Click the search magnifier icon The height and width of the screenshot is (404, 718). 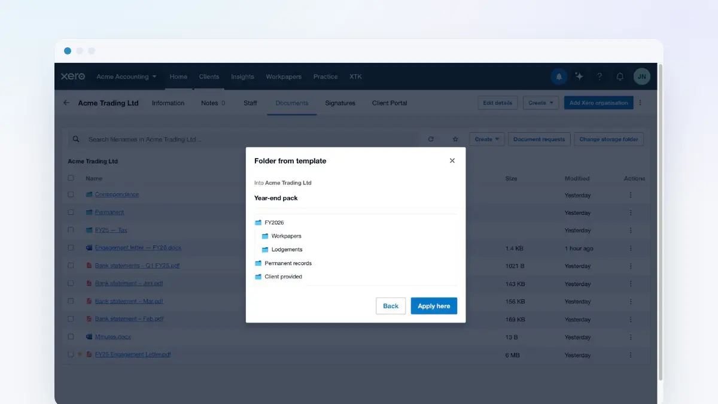click(x=76, y=139)
